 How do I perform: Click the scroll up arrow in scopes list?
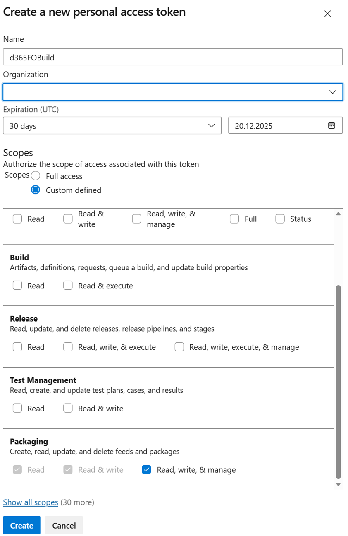click(338, 214)
